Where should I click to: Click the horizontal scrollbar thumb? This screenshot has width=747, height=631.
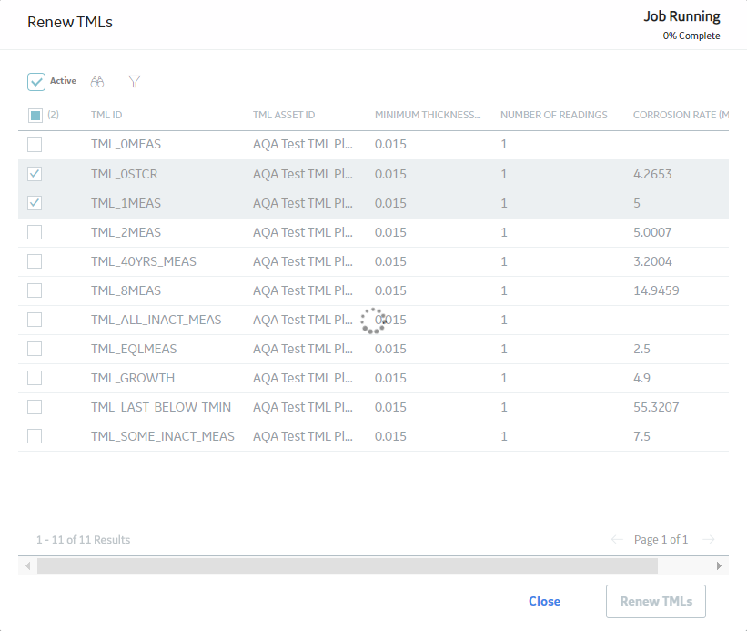[x=348, y=565]
